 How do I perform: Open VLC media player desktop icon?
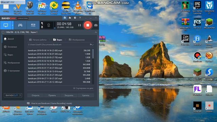tap(78, 8)
